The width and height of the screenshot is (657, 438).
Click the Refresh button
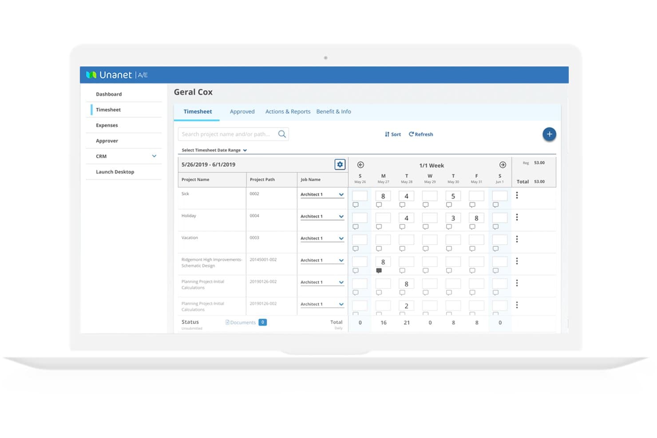421,134
